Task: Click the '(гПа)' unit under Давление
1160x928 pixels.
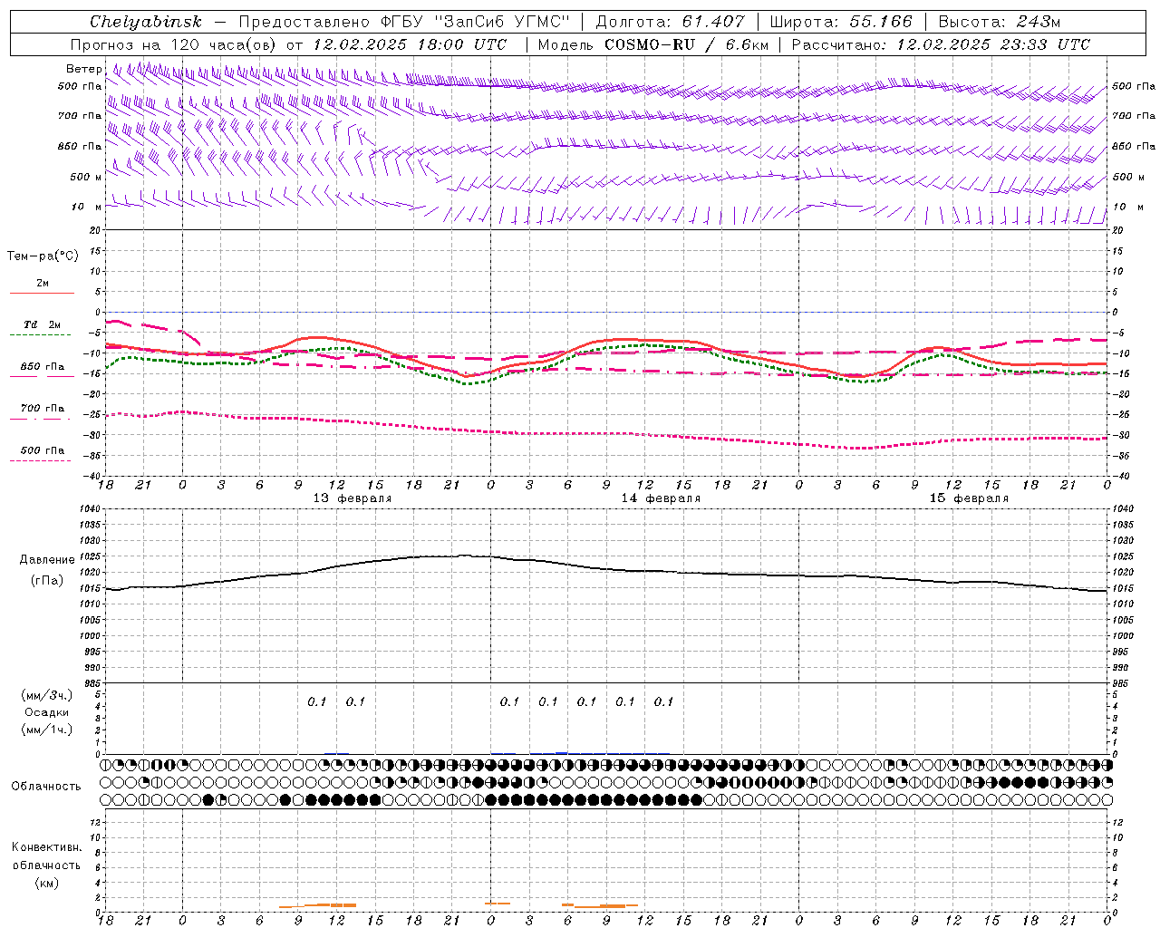Action: click(47, 581)
